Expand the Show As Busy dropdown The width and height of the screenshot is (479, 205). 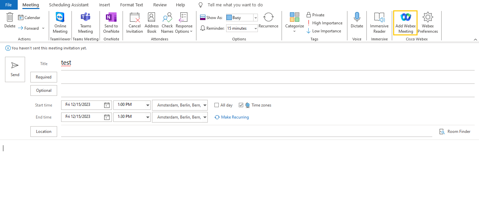pyautogui.click(x=256, y=18)
